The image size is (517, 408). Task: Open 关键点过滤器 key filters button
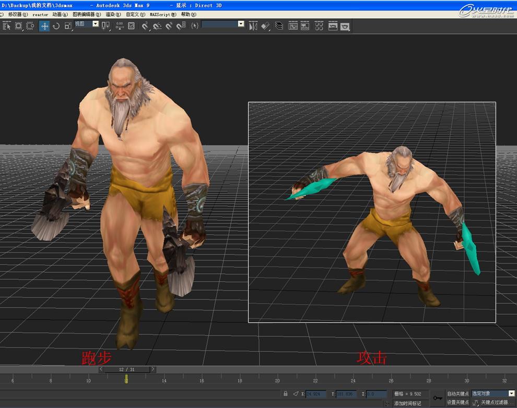point(494,402)
